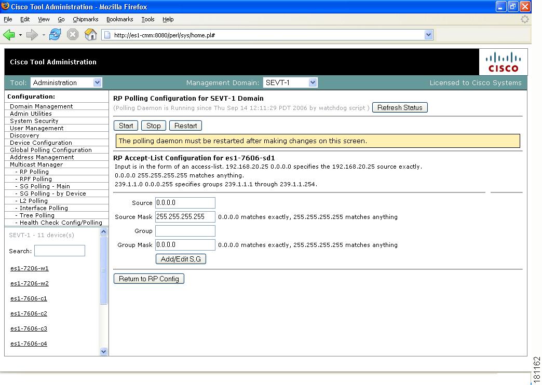Open device es1-7606-c1 link
The height and width of the screenshot is (385, 542).
(x=29, y=298)
